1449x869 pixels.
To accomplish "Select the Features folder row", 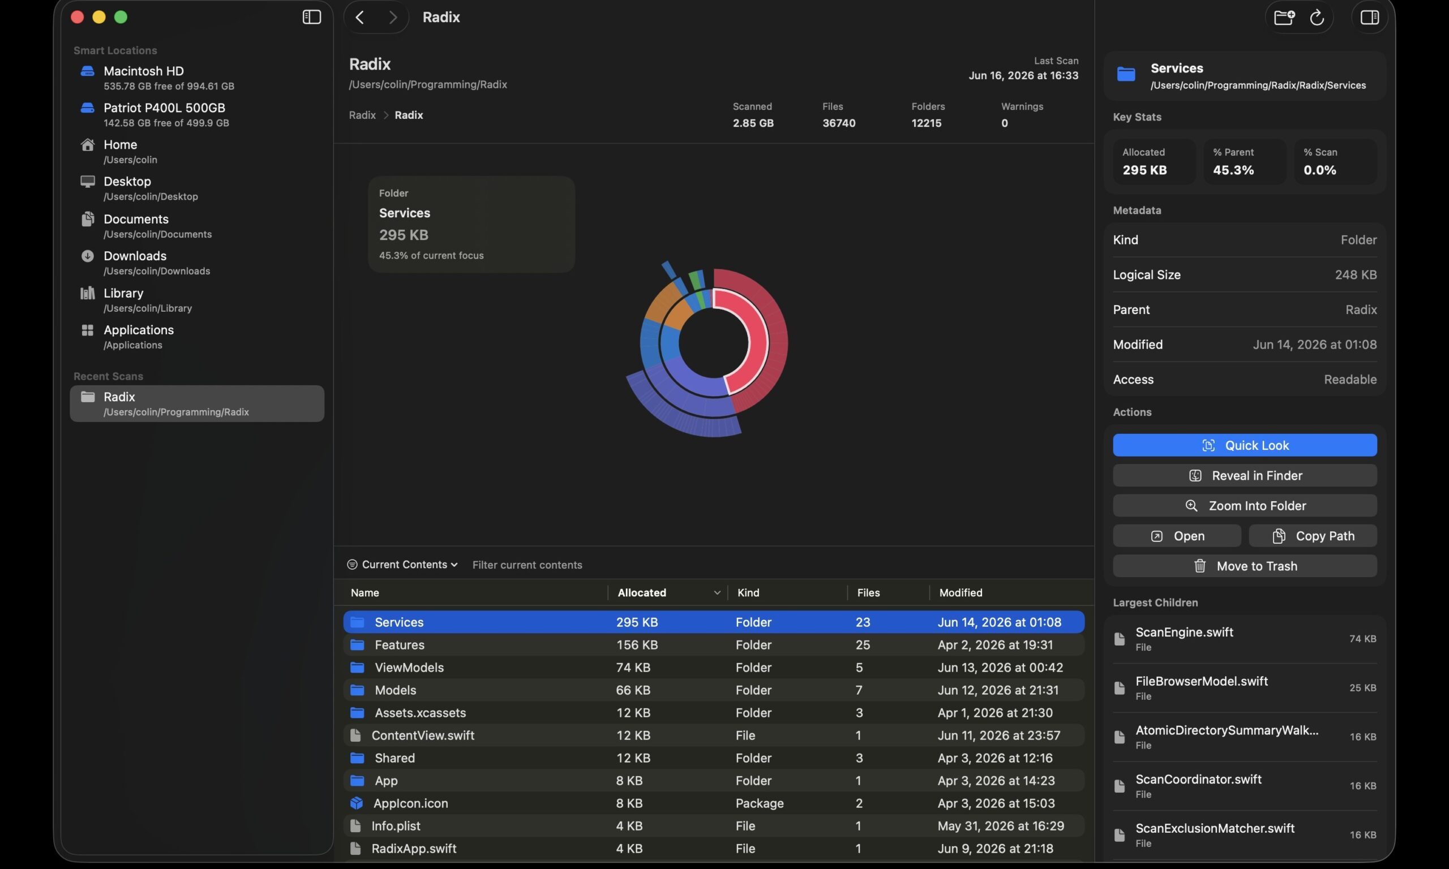I will (x=713, y=645).
